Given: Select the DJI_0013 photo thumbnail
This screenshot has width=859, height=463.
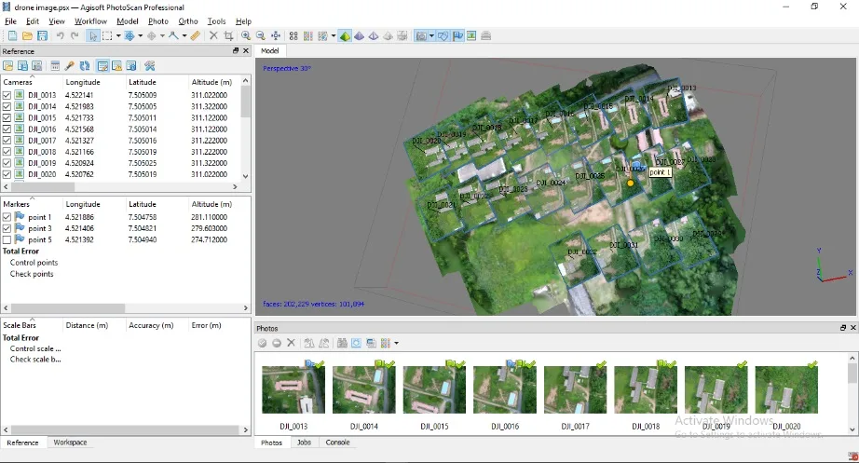Looking at the screenshot, I should pyautogui.click(x=293, y=389).
